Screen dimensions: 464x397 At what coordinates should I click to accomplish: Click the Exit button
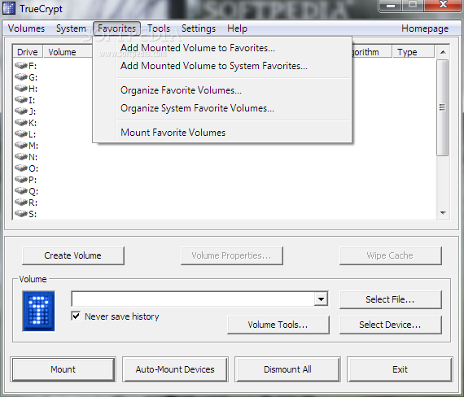[x=400, y=369]
